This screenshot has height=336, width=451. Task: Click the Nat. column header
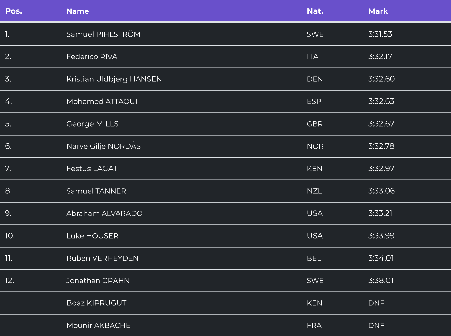[315, 11]
